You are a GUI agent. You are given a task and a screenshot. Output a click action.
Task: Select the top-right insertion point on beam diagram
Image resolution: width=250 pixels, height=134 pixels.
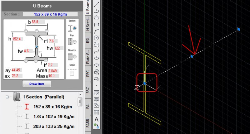pos(46,31)
